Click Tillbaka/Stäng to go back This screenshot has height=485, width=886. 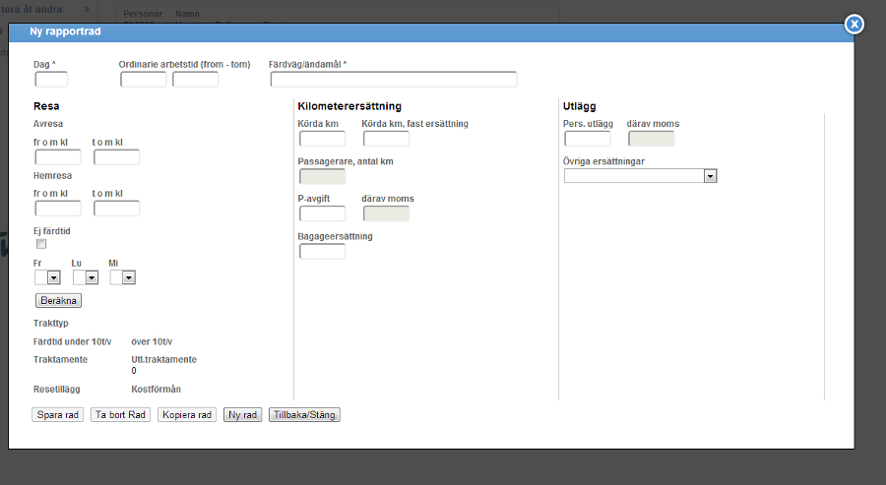pos(304,415)
